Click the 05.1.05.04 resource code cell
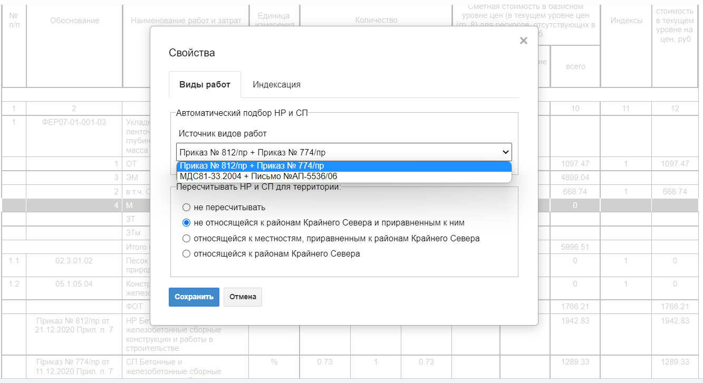703x383 pixels. pyautogui.click(x=74, y=284)
